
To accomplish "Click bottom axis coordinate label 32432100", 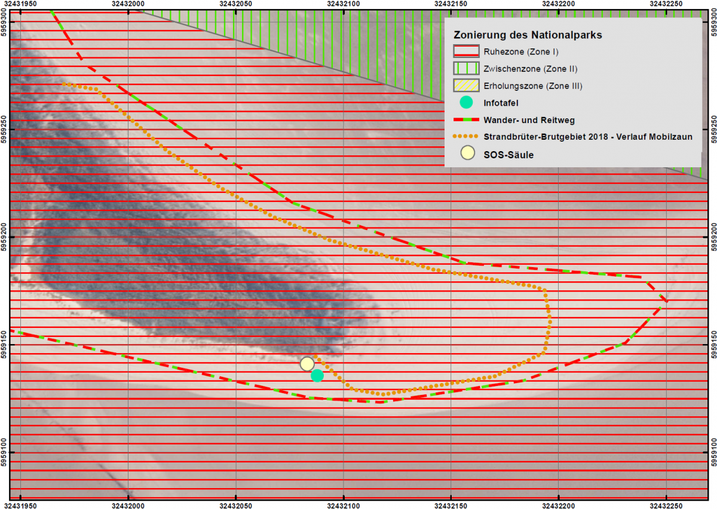I will point(343,505).
